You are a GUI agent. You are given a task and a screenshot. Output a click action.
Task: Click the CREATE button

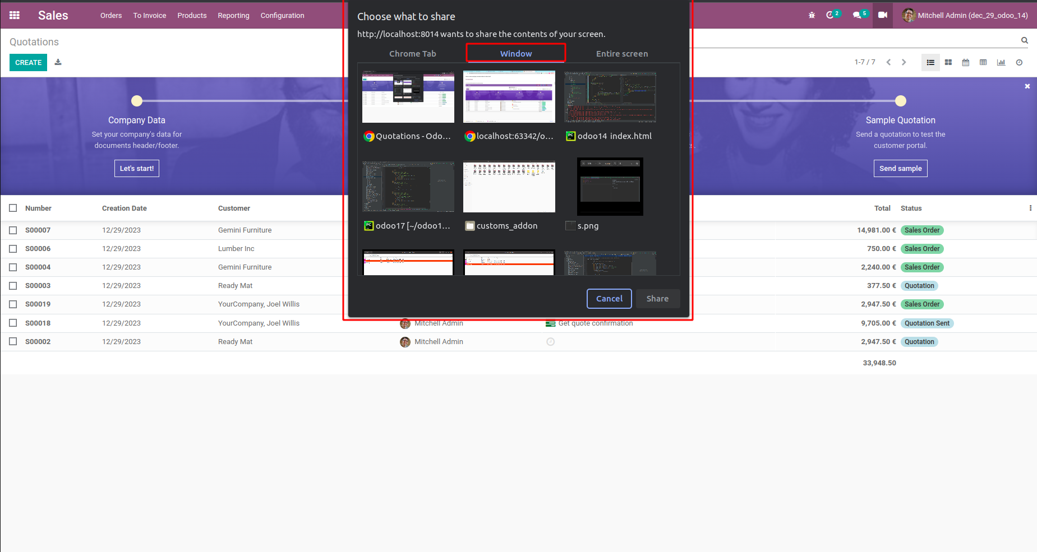(x=28, y=62)
